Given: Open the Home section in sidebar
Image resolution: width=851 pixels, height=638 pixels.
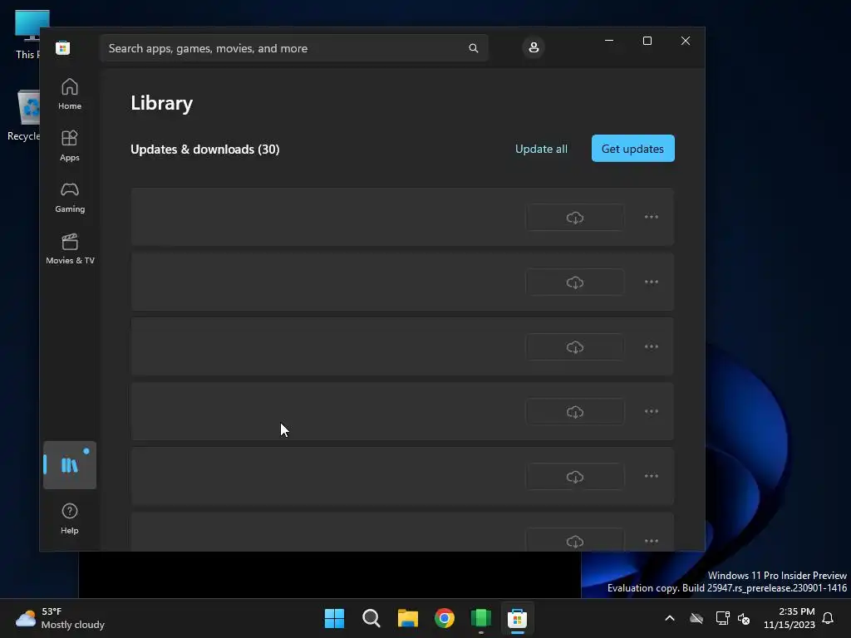Looking at the screenshot, I should point(70,95).
